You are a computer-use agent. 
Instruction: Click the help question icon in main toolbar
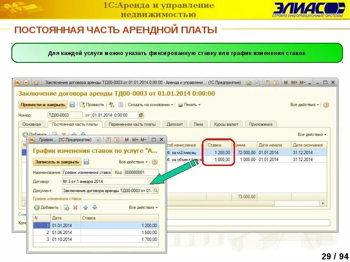point(326,105)
